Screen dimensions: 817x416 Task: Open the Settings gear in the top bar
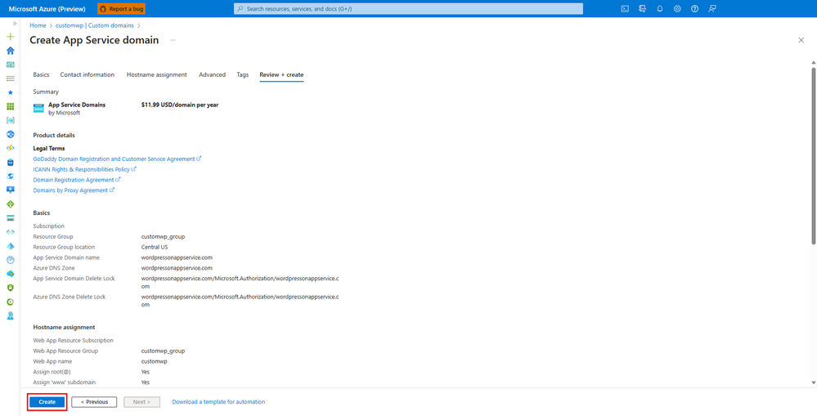click(677, 9)
